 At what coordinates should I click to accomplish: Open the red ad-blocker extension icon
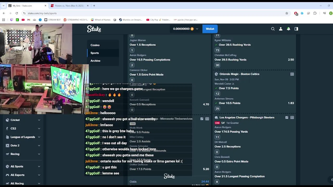point(296,13)
